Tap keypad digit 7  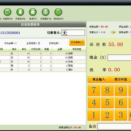click(94, 90)
